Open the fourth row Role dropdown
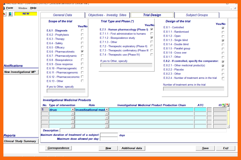The image size is (241, 160). tap(107, 122)
